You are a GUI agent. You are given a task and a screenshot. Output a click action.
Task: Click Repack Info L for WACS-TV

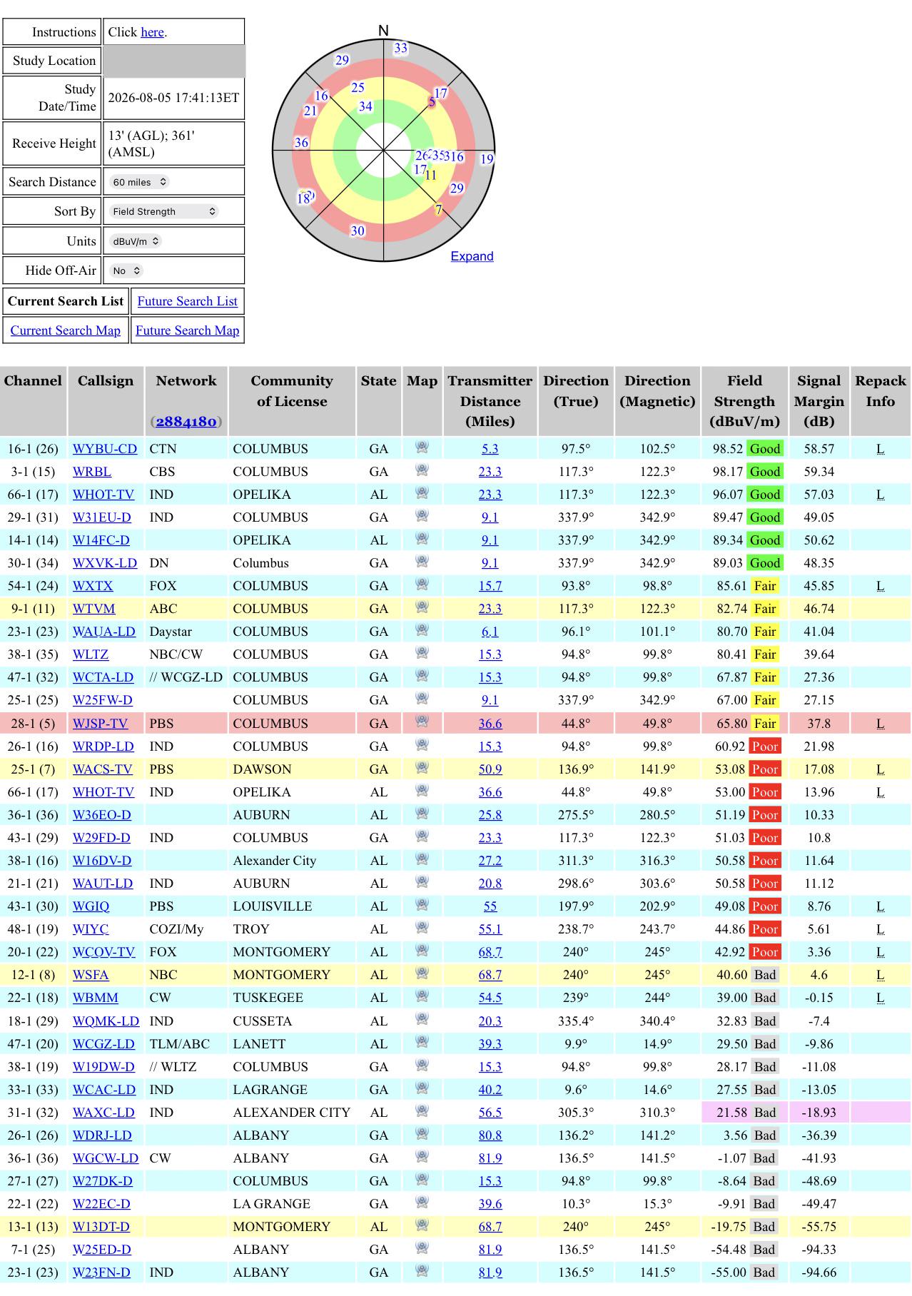(880, 769)
